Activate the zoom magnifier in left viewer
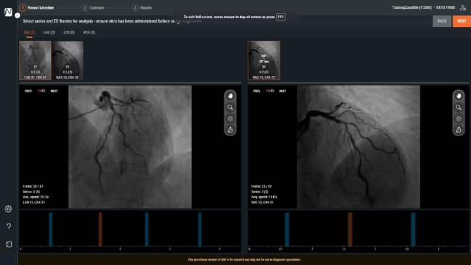 230,107
